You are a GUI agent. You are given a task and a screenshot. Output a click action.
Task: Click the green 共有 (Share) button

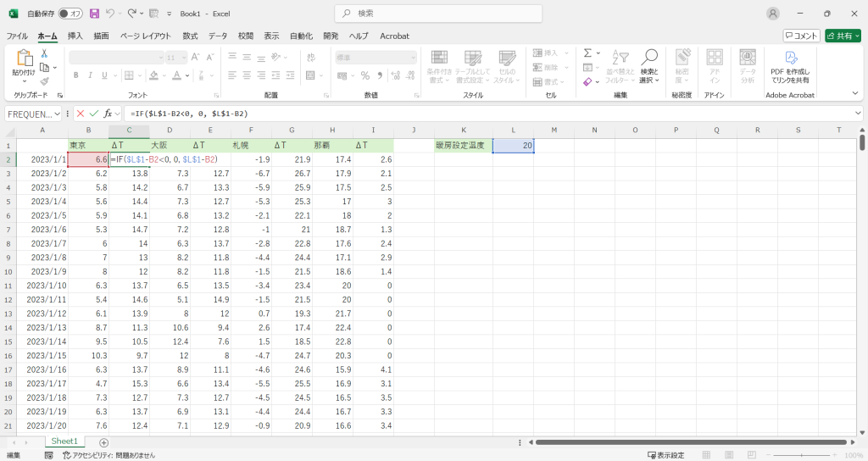pos(843,36)
